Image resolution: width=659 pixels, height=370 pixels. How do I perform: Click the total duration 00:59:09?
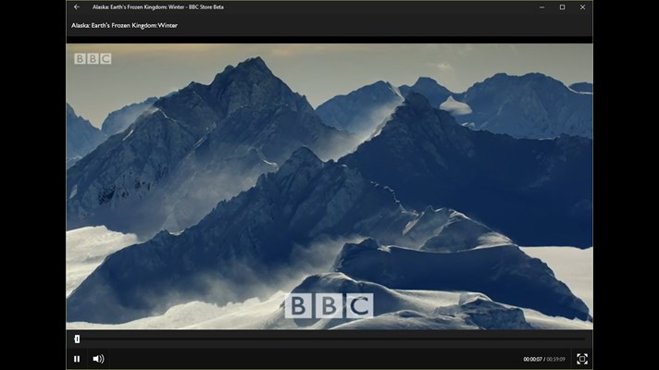(555, 360)
